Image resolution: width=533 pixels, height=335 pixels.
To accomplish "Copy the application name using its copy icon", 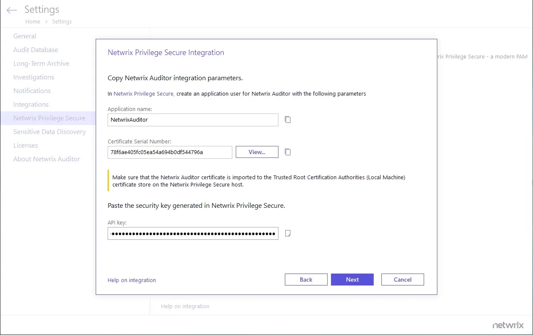I will [x=287, y=119].
